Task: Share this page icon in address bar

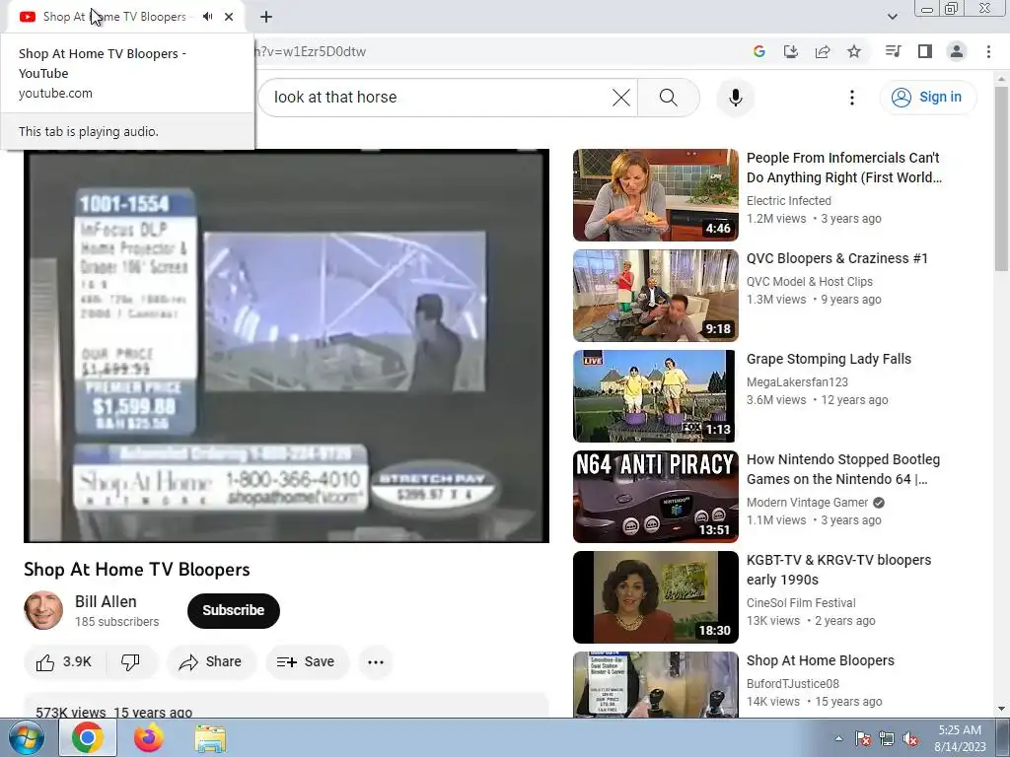Action: pos(822,51)
